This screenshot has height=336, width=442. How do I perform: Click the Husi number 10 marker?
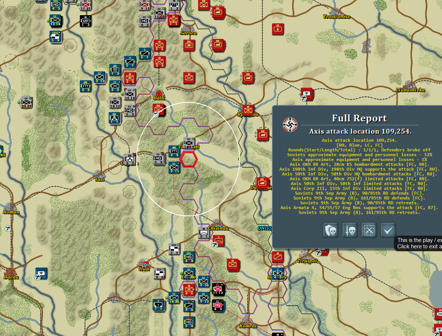pos(144,265)
